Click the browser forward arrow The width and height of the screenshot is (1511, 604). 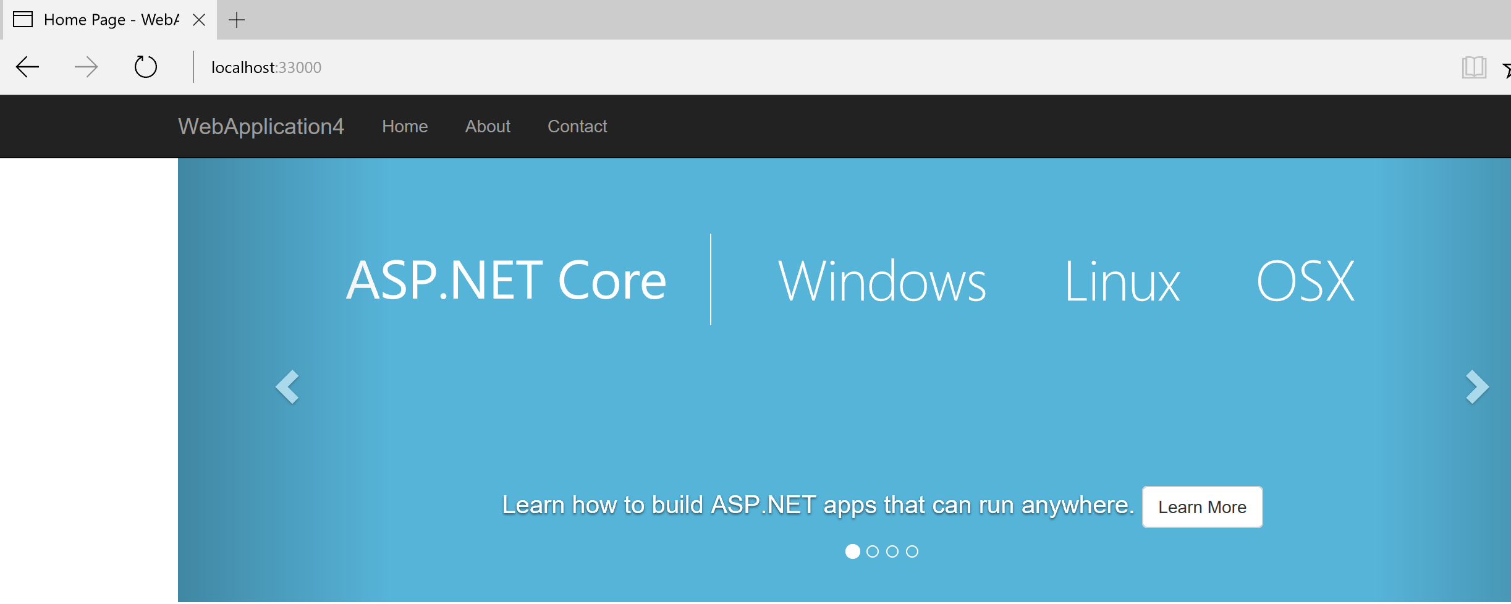pos(86,67)
